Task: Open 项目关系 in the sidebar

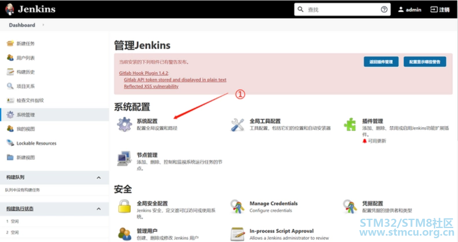Action: click(x=25, y=86)
